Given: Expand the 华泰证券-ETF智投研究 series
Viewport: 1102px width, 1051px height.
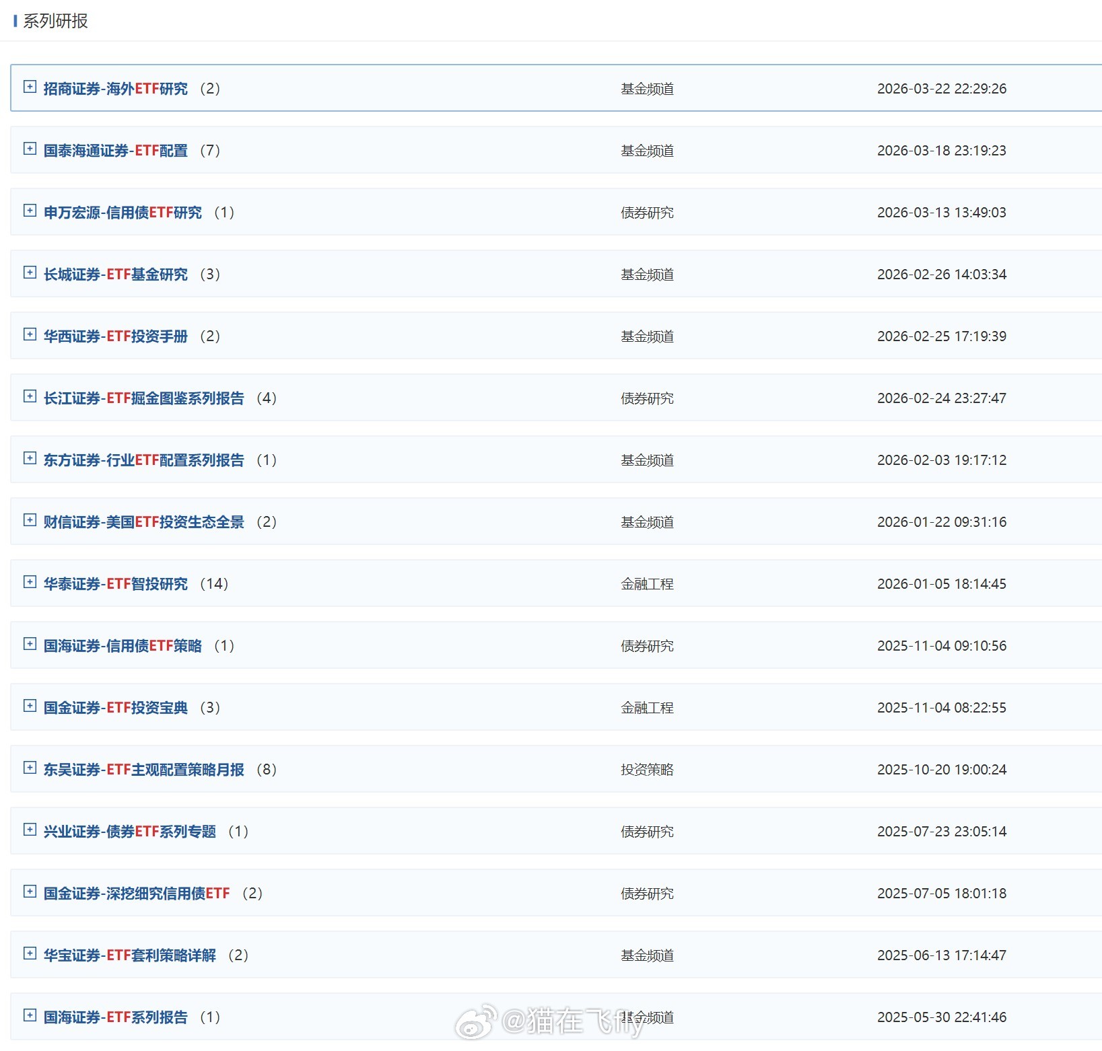Looking at the screenshot, I should [x=30, y=581].
